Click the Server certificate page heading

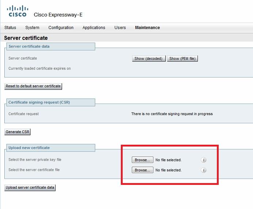point(26,38)
